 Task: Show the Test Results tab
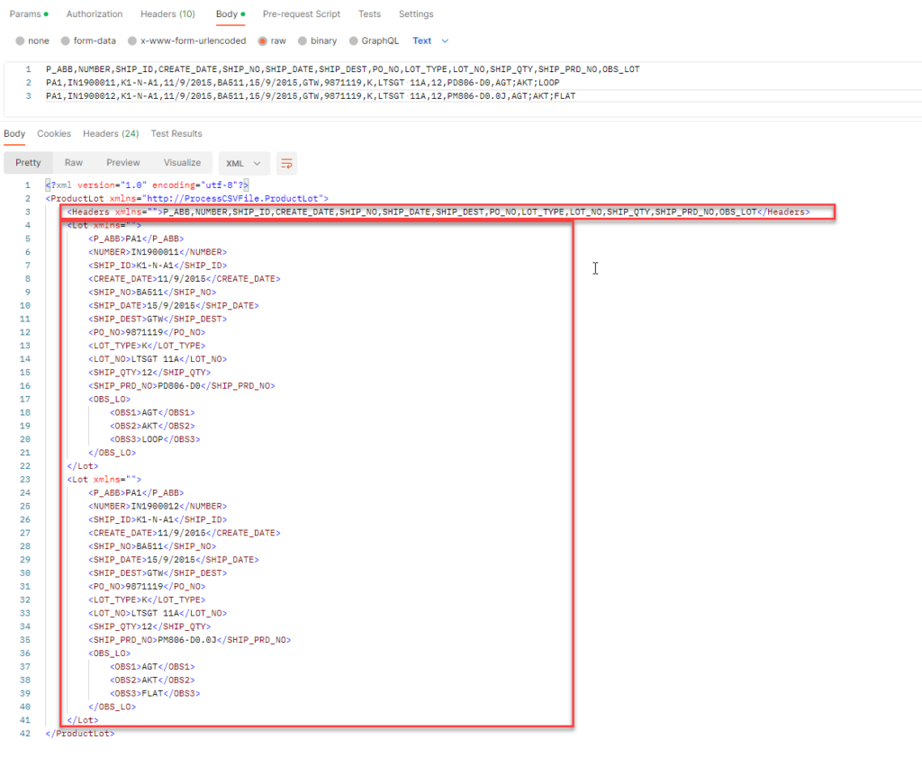176,134
